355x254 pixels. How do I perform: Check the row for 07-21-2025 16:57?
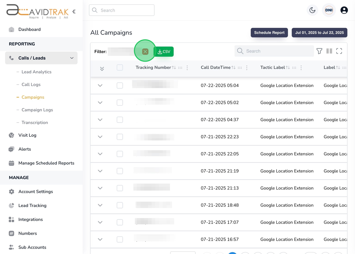[x=120, y=239]
